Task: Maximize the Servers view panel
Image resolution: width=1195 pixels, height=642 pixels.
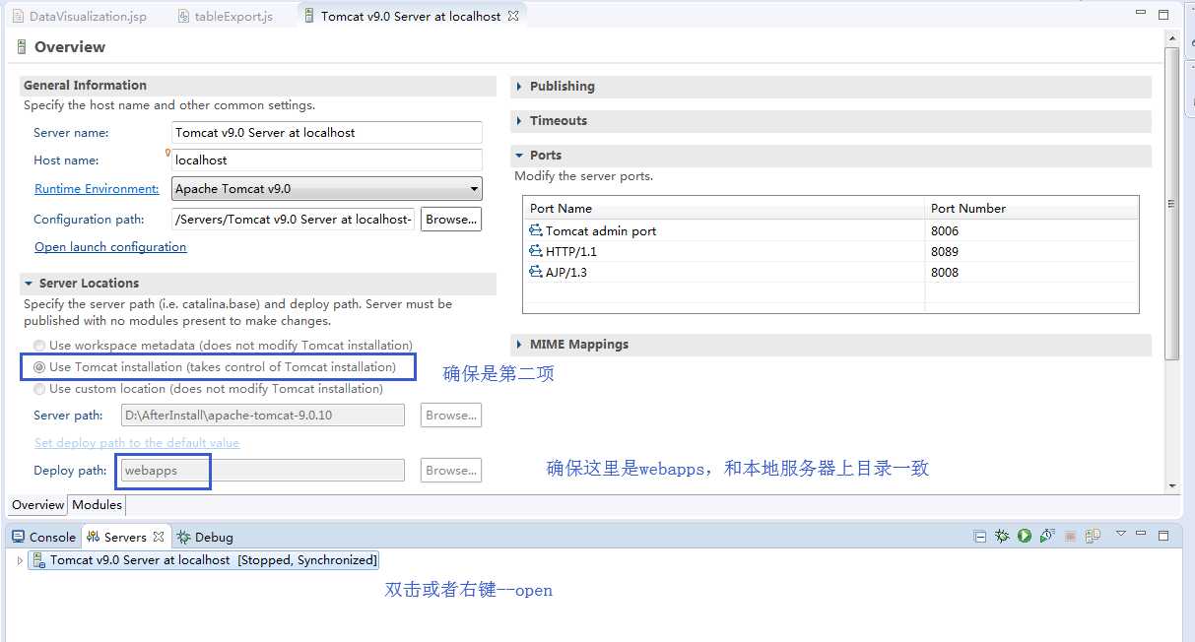Action: pyautogui.click(x=1163, y=536)
